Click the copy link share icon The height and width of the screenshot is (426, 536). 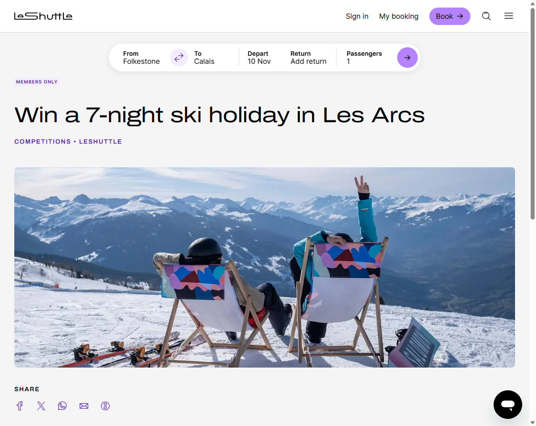(105, 406)
